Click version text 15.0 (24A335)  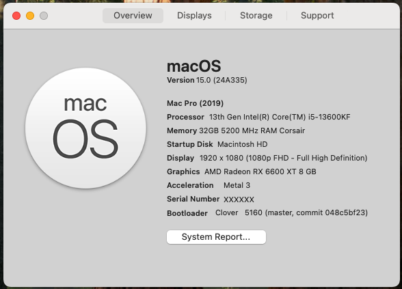click(222, 80)
